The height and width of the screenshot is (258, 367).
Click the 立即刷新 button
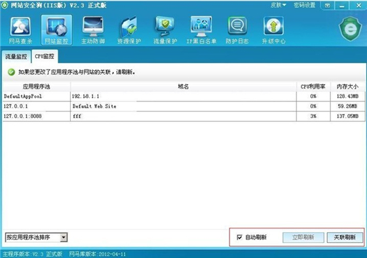pos(303,238)
